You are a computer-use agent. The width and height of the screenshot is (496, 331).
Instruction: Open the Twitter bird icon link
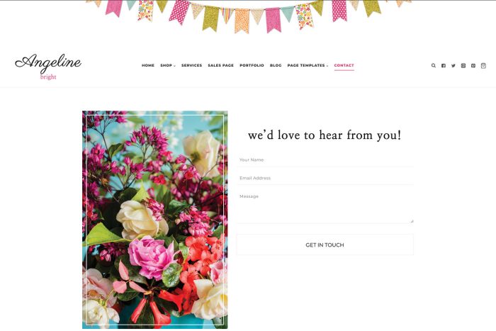[x=453, y=65]
